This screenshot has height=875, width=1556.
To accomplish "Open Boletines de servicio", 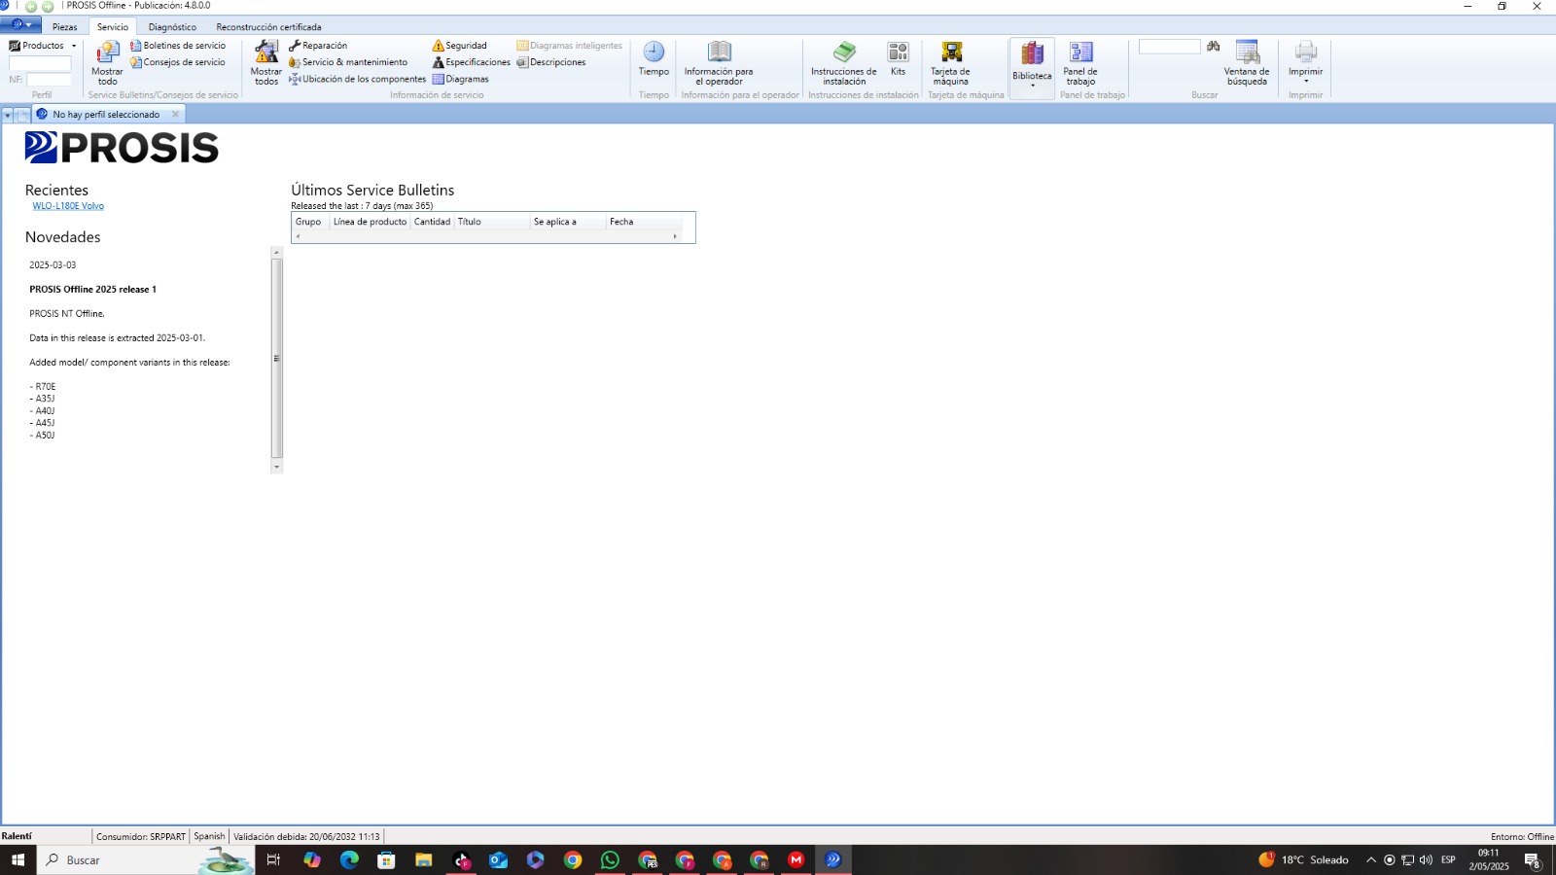I will pos(178,46).
